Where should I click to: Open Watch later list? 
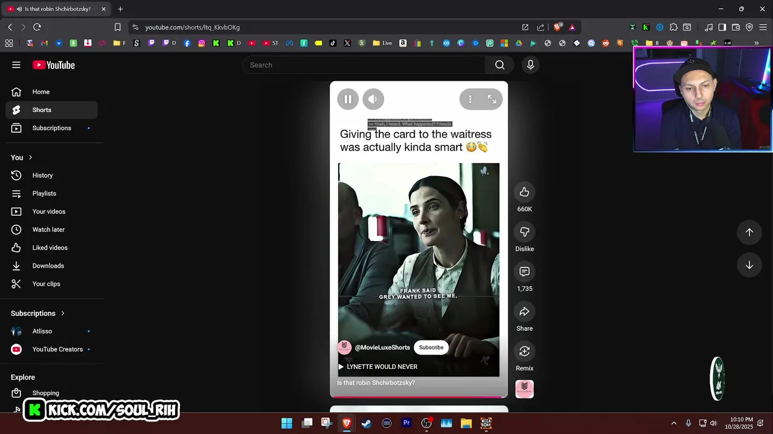pos(52,230)
